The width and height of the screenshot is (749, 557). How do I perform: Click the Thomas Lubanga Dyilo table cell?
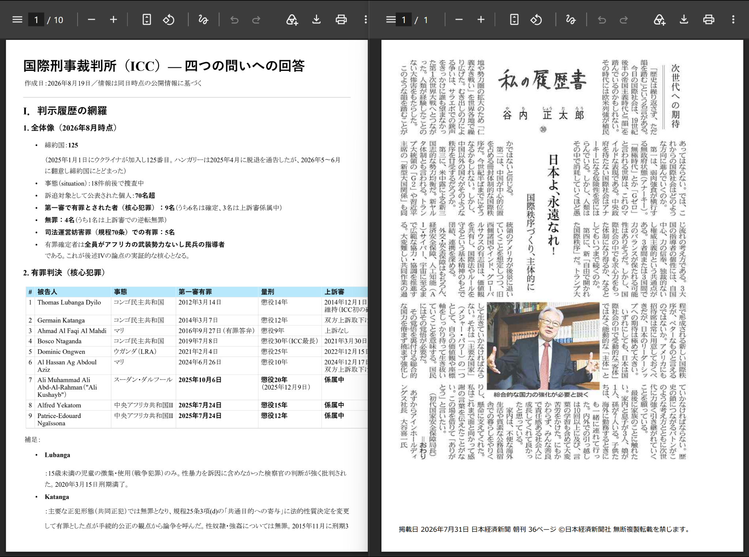point(73,306)
